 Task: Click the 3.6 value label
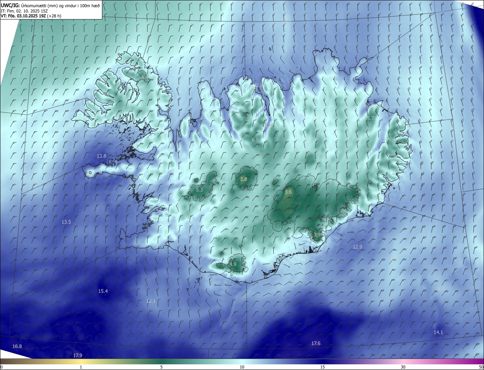pyautogui.click(x=288, y=192)
